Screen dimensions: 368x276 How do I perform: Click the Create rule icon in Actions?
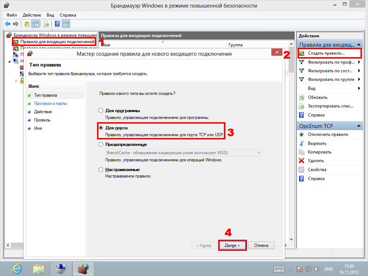302,53
